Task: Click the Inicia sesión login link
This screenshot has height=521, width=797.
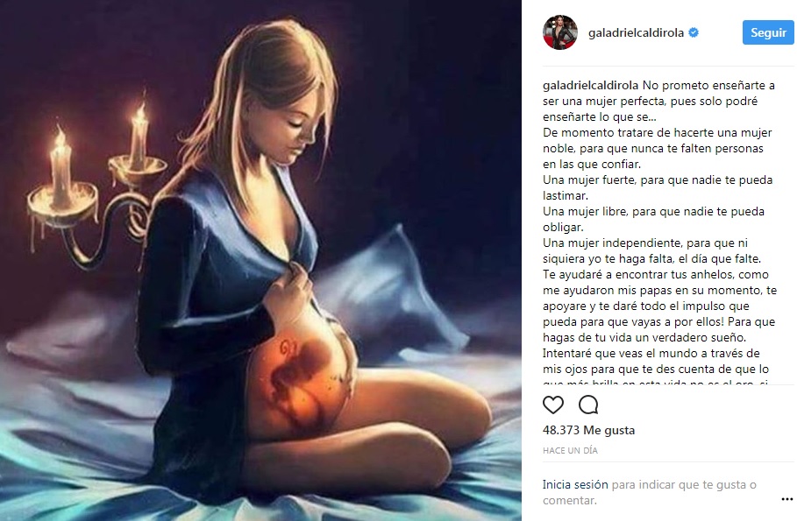Action: tap(575, 484)
